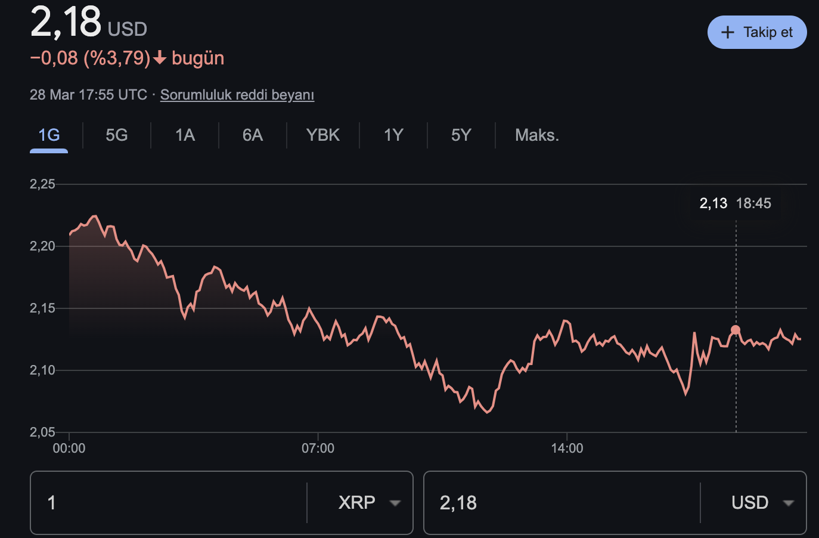Viewport: 819px width, 538px height.
Task: Click the USD amount field showing 2,18
Action: click(563, 503)
